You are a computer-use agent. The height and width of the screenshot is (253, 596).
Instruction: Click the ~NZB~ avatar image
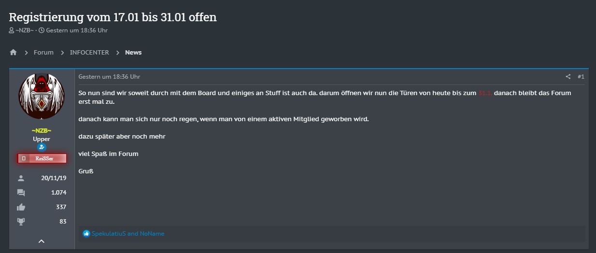(42, 97)
